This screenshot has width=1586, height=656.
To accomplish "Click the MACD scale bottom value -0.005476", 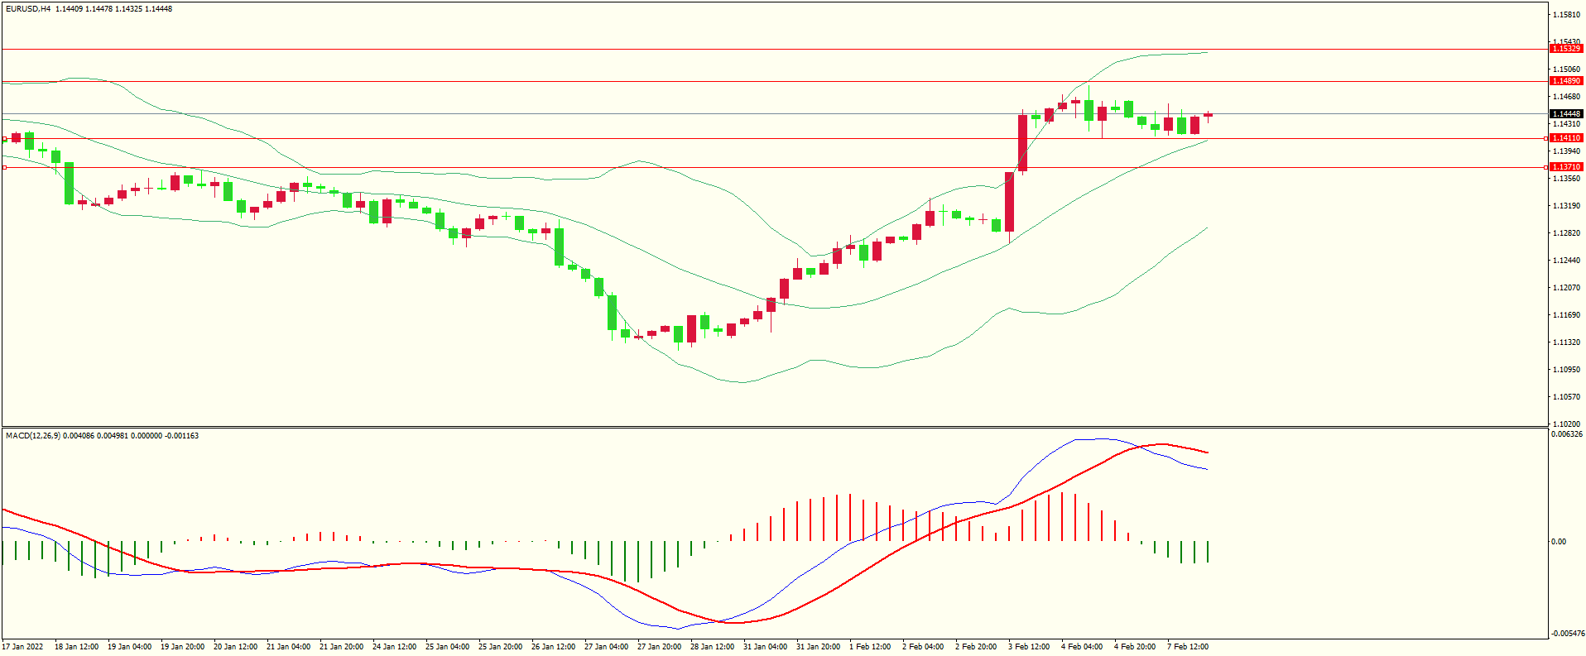I will point(1566,634).
